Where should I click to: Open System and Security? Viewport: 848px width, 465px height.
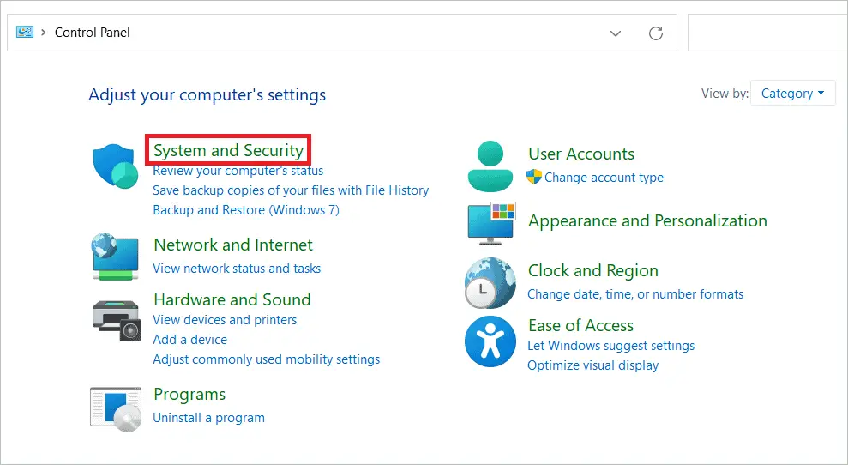[x=228, y=150]
